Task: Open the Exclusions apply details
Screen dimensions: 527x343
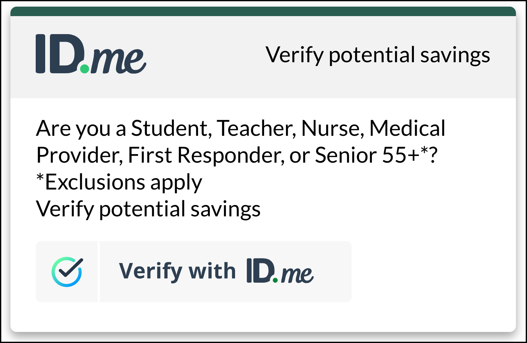Action: point(118,182)
